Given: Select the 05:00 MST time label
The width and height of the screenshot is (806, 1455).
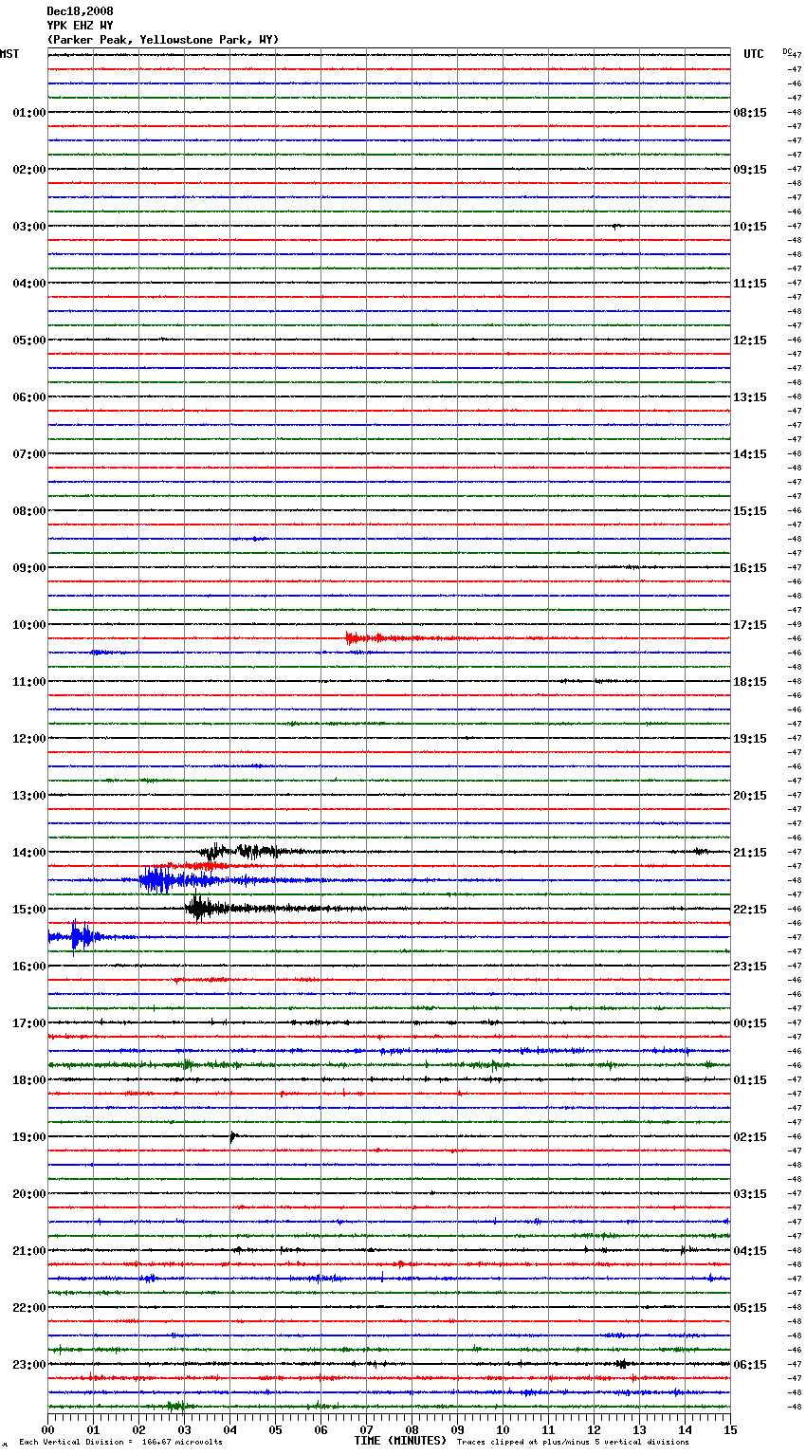Looking at the screenshot, I should click(29, 341).
